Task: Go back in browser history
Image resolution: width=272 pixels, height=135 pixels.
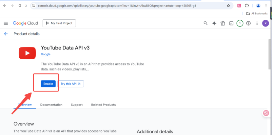Action: [x=5, y=6]
